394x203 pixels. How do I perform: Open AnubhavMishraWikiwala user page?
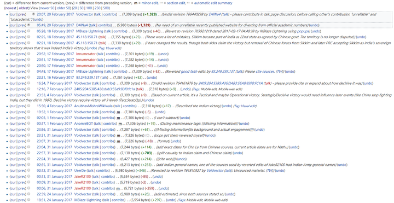point(93,106)
